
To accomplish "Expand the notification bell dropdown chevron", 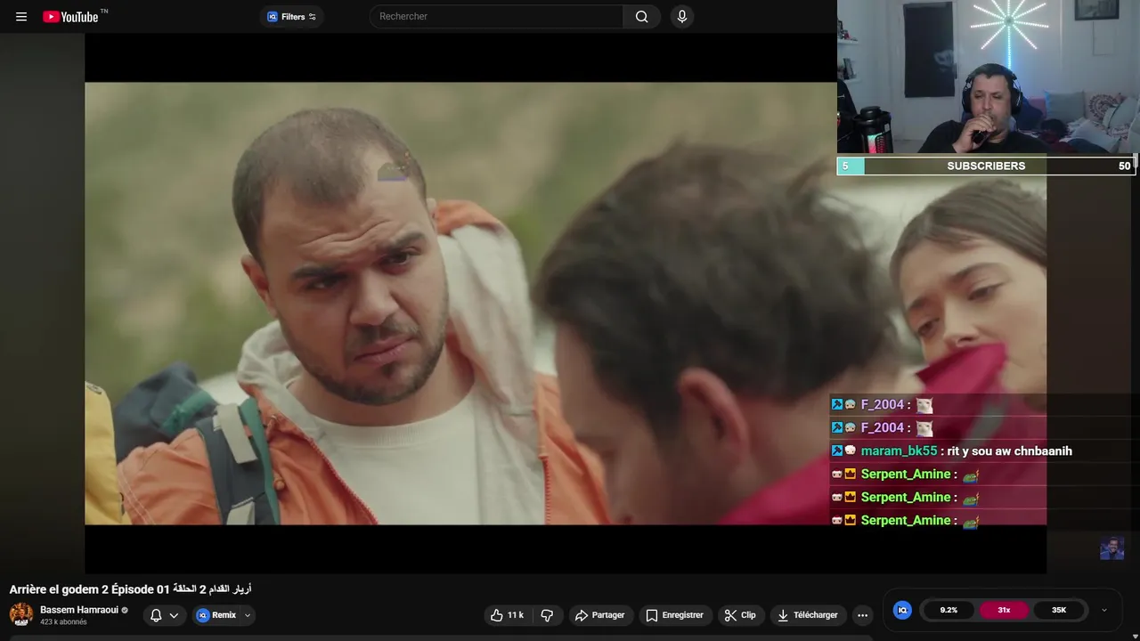I will point(174,615).
